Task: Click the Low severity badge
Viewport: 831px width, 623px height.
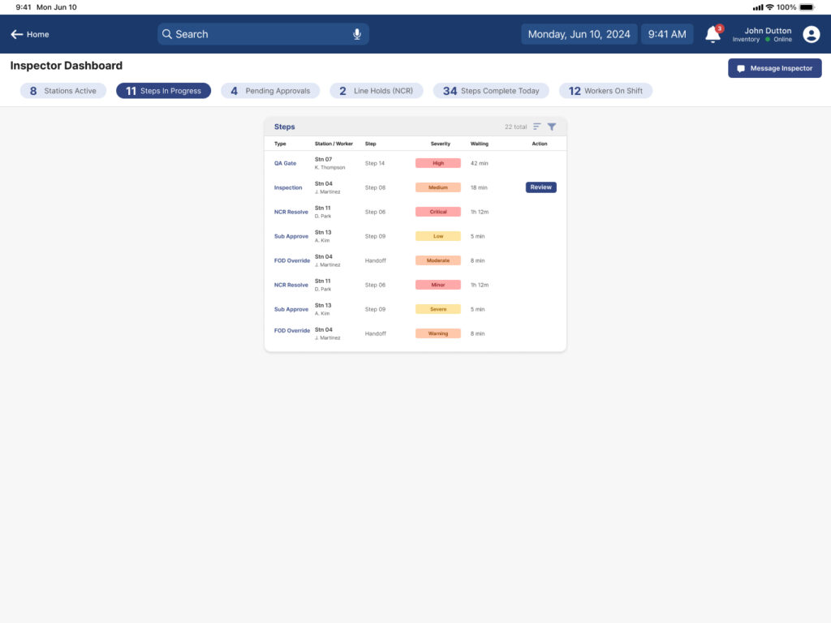Action: tap(437, 236)
